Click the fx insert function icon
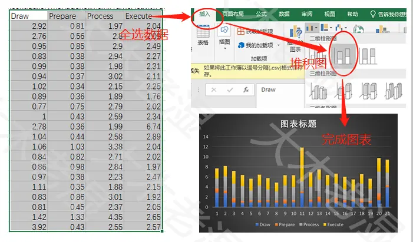Screen dimensions: 413x242 click(x=246, y=90)
